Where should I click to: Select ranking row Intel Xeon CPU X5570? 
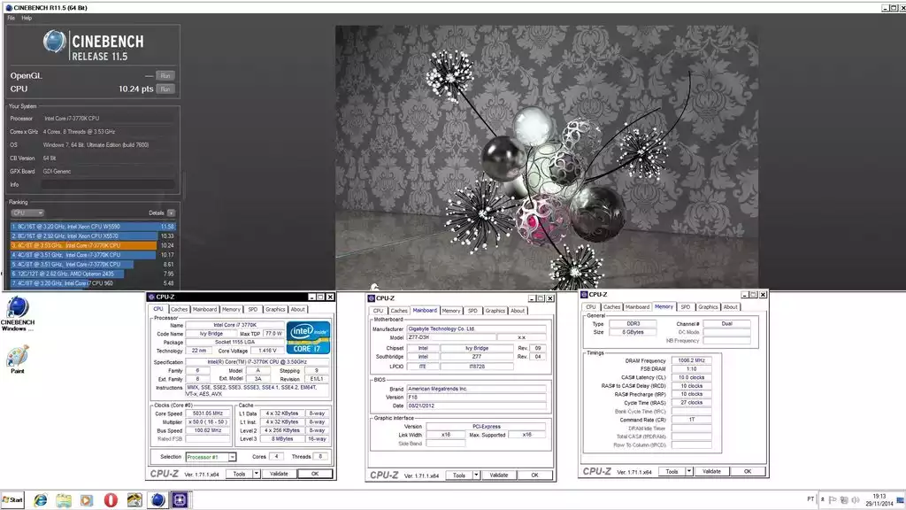click(x=93, y=236)
